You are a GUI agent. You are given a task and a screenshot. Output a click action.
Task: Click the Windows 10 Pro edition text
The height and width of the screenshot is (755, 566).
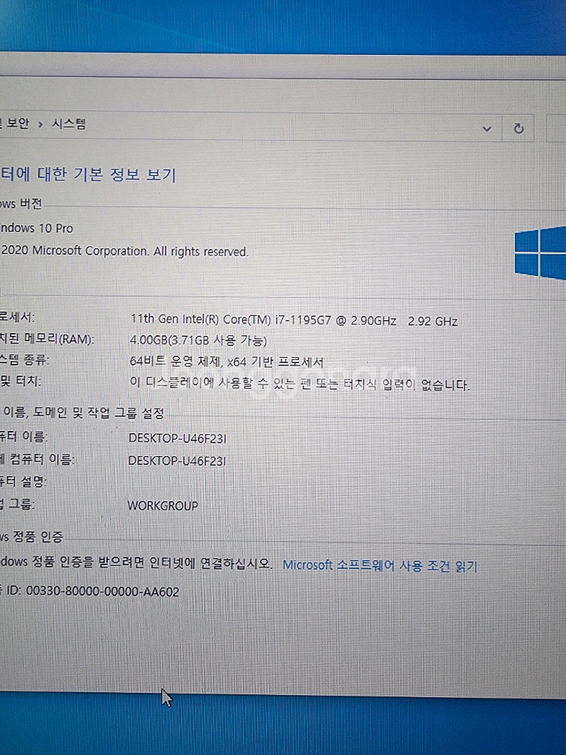[x=36, y=228]
